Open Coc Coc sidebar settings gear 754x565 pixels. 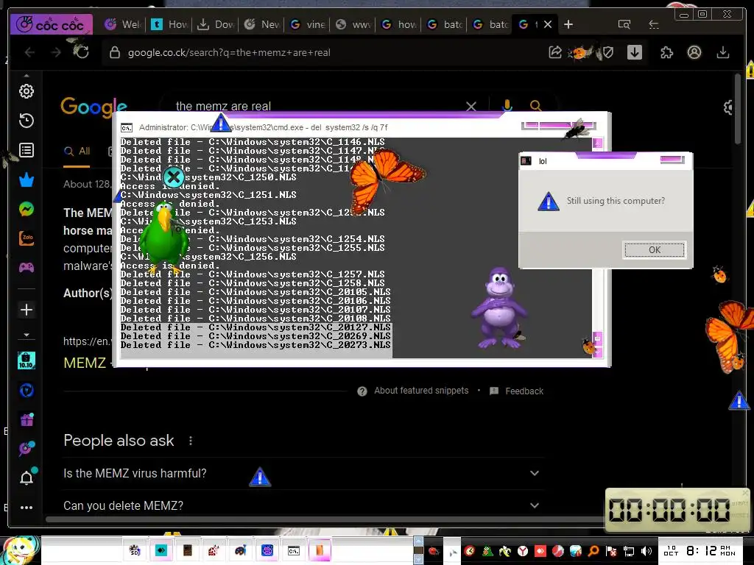point(27,91)
